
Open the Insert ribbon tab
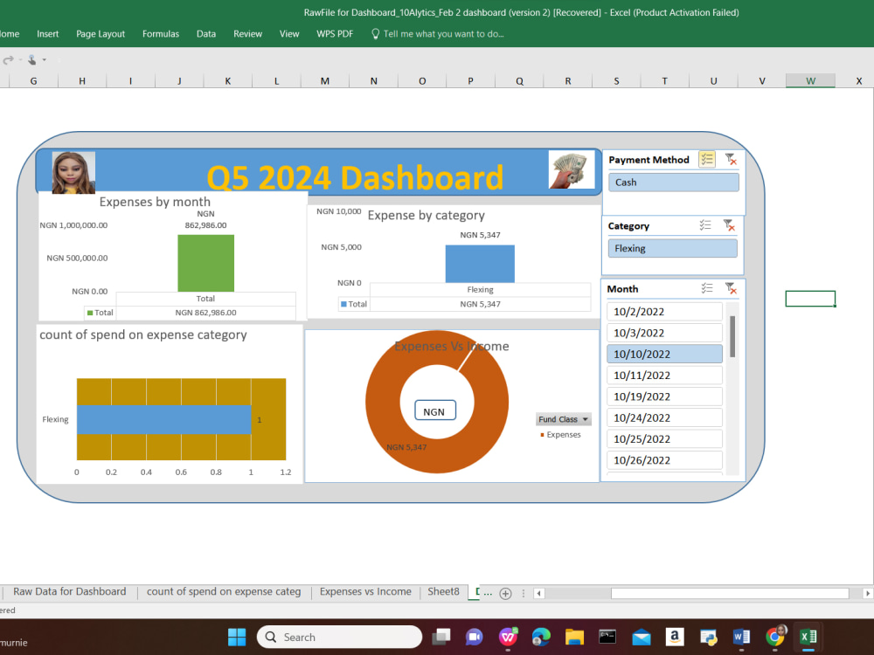pos(47,34)
